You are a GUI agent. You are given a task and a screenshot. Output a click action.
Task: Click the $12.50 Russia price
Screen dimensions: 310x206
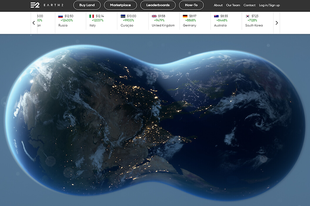[x=69, y=16]
